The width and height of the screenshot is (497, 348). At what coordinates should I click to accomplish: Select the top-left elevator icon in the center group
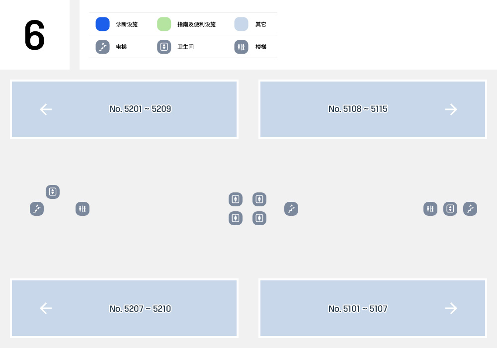coord(236,199)
